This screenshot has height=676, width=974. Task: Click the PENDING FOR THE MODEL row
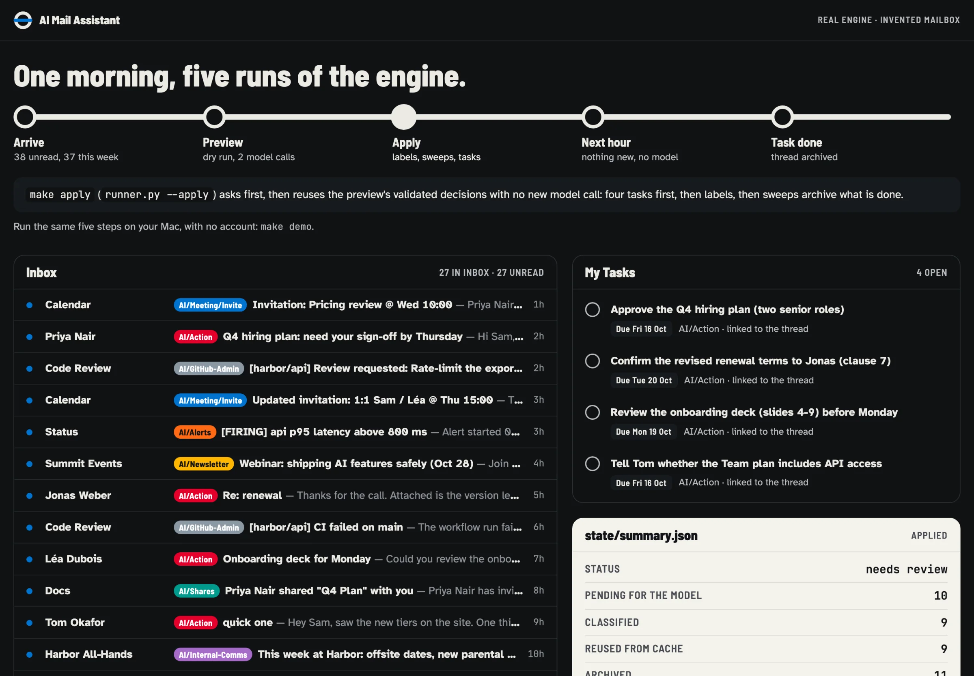pos(766,596)
